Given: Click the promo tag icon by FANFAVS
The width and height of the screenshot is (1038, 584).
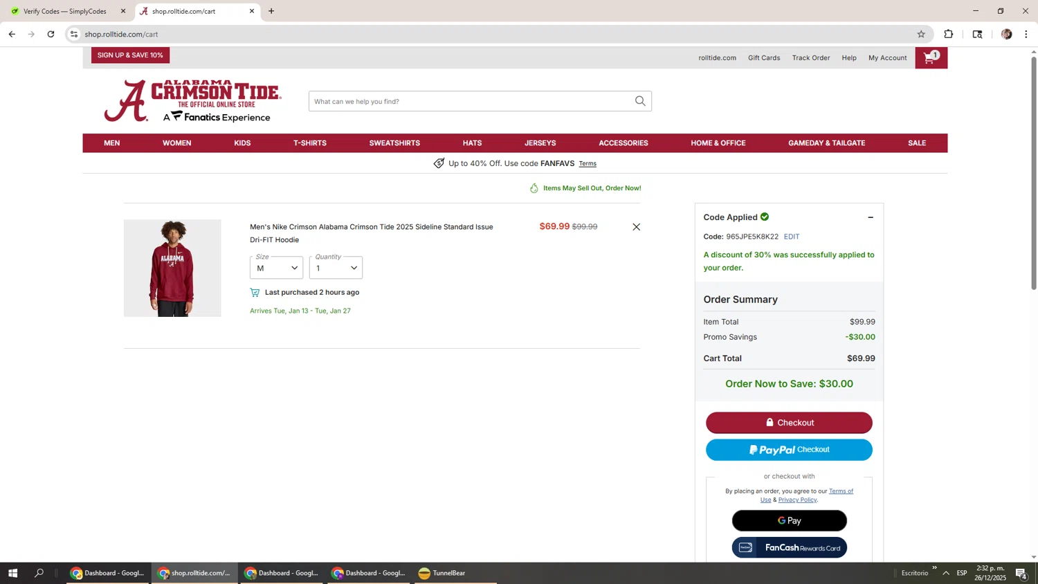Looking at the screenshot, I should pos(439,163).
